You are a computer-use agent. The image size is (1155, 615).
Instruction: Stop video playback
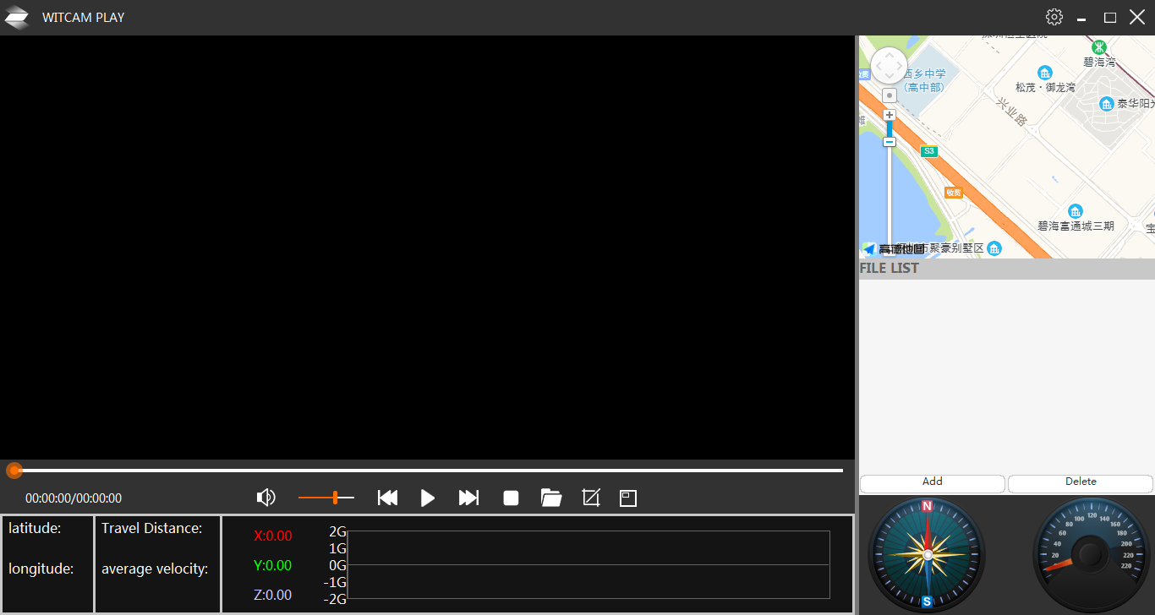(x=511, y=498)
